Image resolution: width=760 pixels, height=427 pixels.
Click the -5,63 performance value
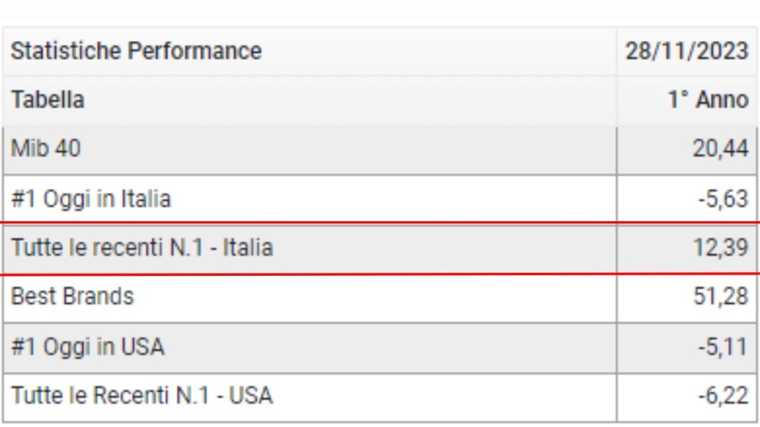tap(723, 199)
